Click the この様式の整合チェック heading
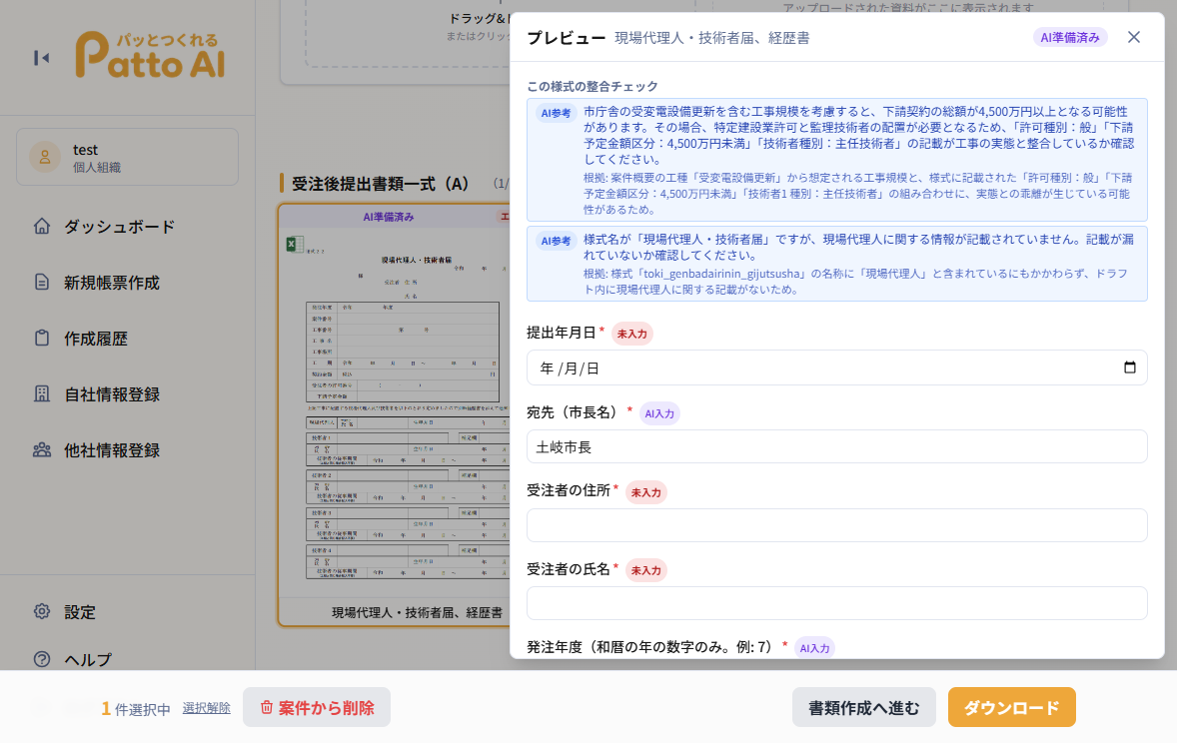Image resolution: width=1177 pixels, height=743 pixels. coord(592,86)
